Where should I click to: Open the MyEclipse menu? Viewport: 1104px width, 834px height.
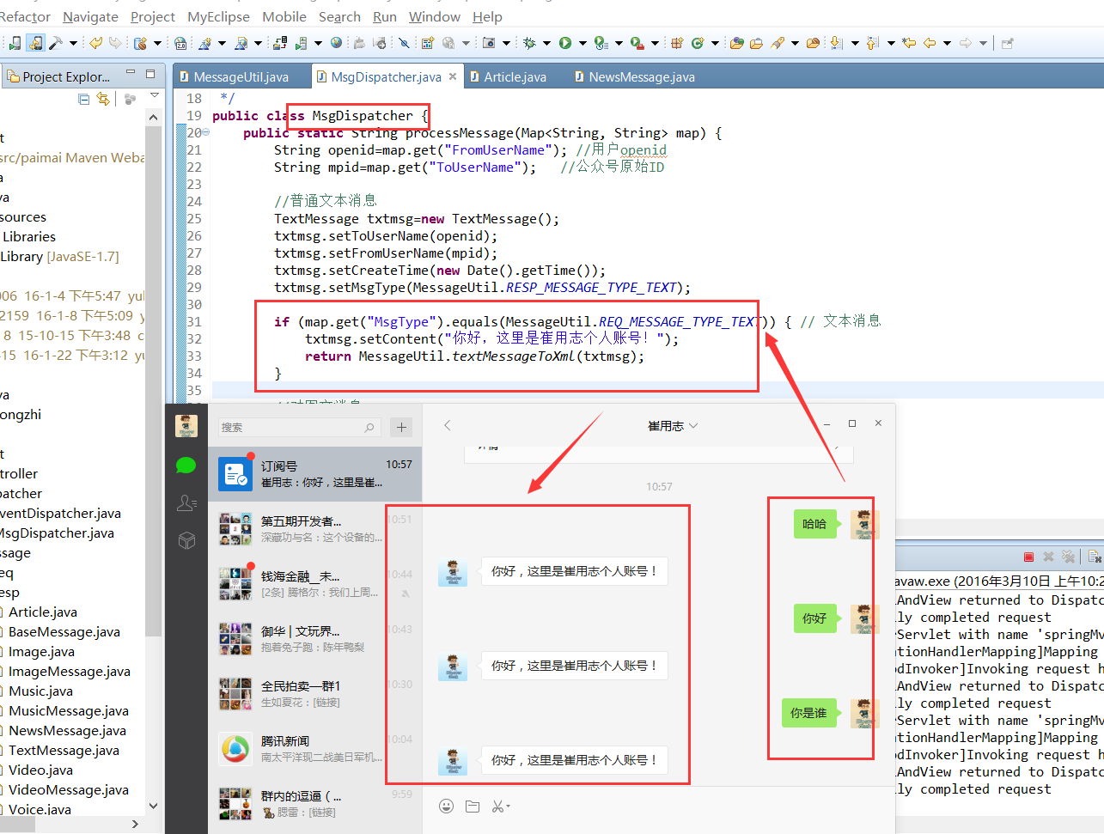pos(218,16)
